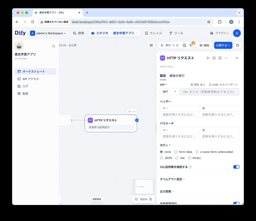Open the HTTP リクエスト node's more options menu
The image size is (256, 221).
point(226,58)
